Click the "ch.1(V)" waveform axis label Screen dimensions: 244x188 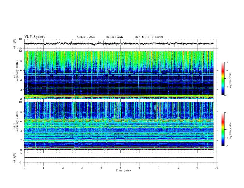(x=15, y=44)
